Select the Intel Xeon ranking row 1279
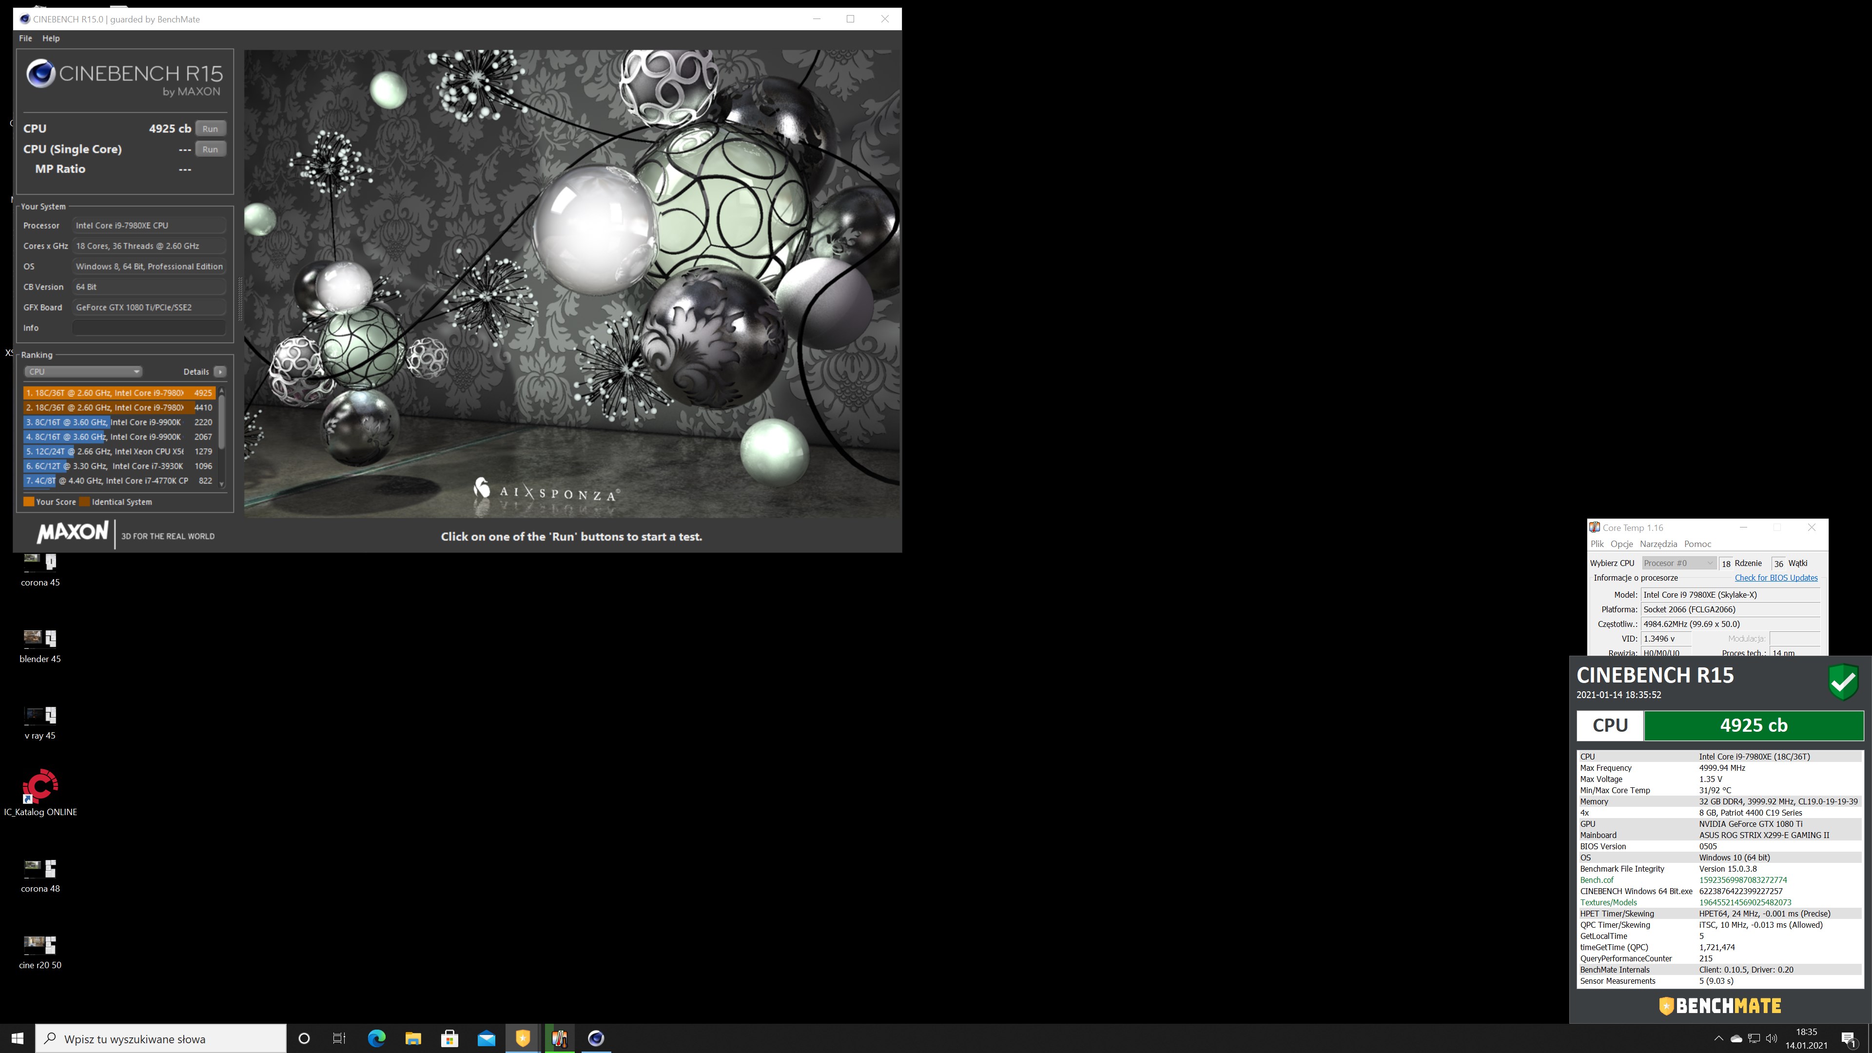Viewport: 1872px width, 1053px height. pos(118,451)
